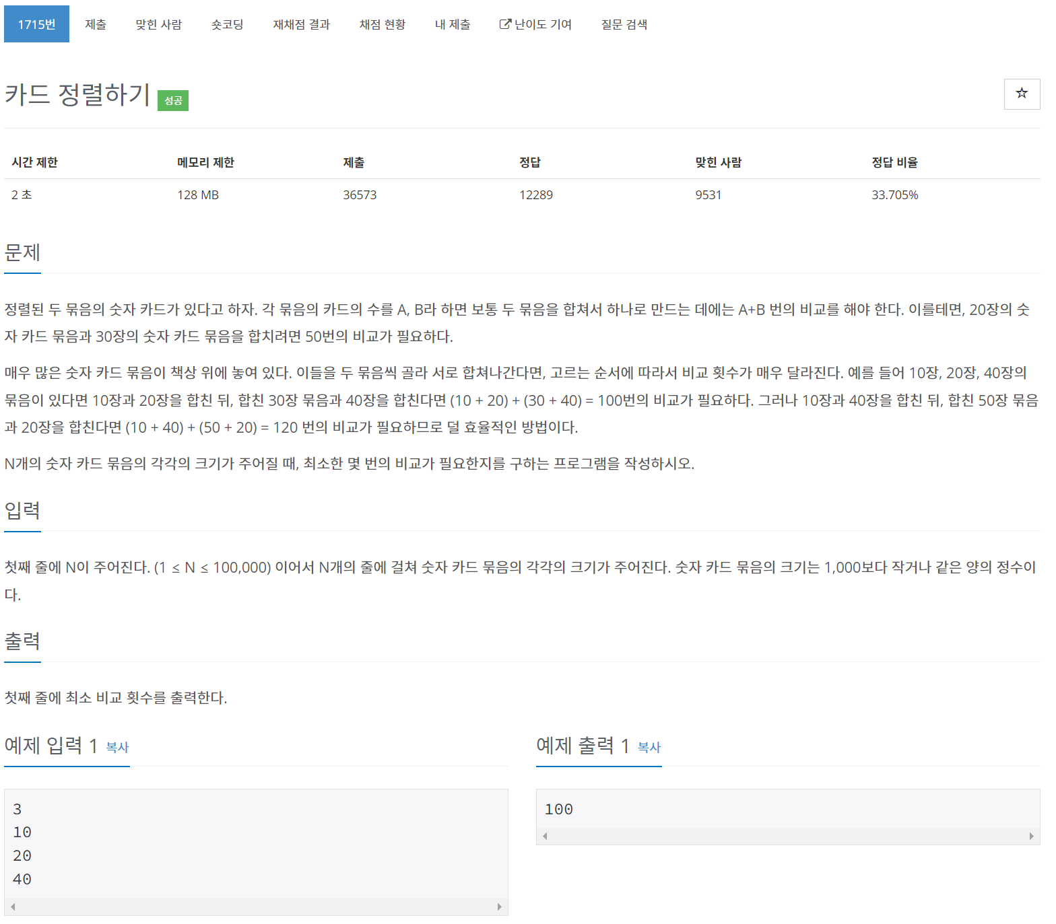Click the 2 초 time limit value
The image size is (1056, 924).
(x=22, y=194)
